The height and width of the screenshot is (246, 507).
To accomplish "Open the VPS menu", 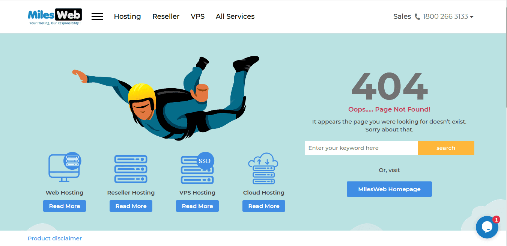I will tap(198, 17).
